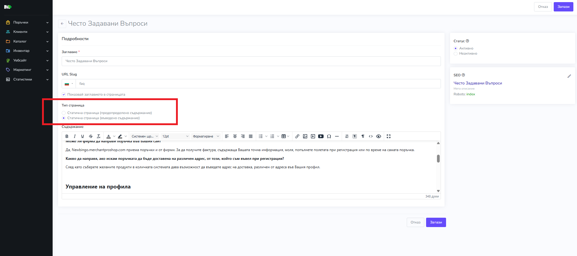Toggle bold formatting in the editor

pos(67,136)
